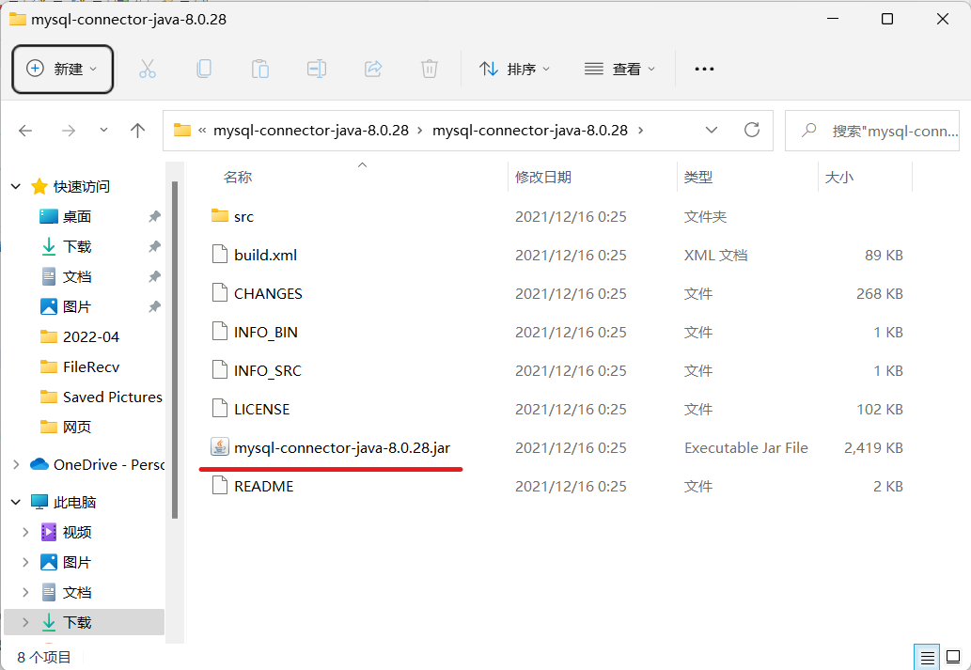Click the pin icon next to 图片
This screenshot has width=971, height=670.
[154, 306]
